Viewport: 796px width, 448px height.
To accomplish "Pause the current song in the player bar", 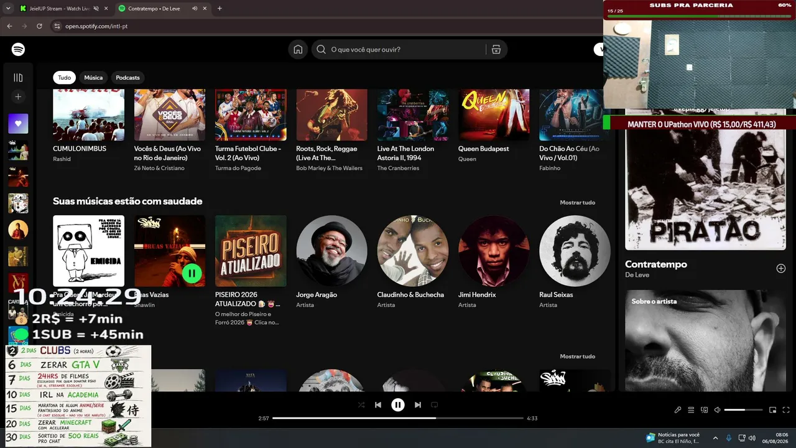I will (x=398, y=405).
